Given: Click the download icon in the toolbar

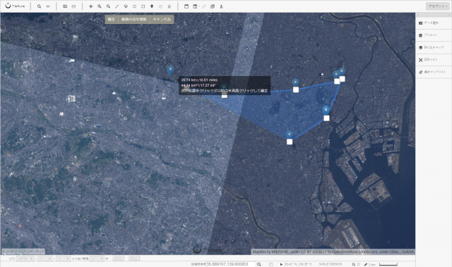Looking at the screenshot, I should click(221, 6).
